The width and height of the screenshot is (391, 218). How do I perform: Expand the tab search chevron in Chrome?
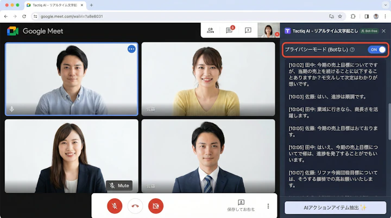(383, 5)
